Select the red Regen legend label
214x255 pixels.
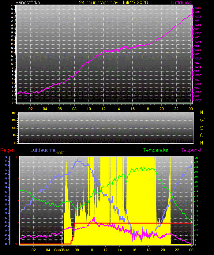pyautogui.click(x=7, y=150)
